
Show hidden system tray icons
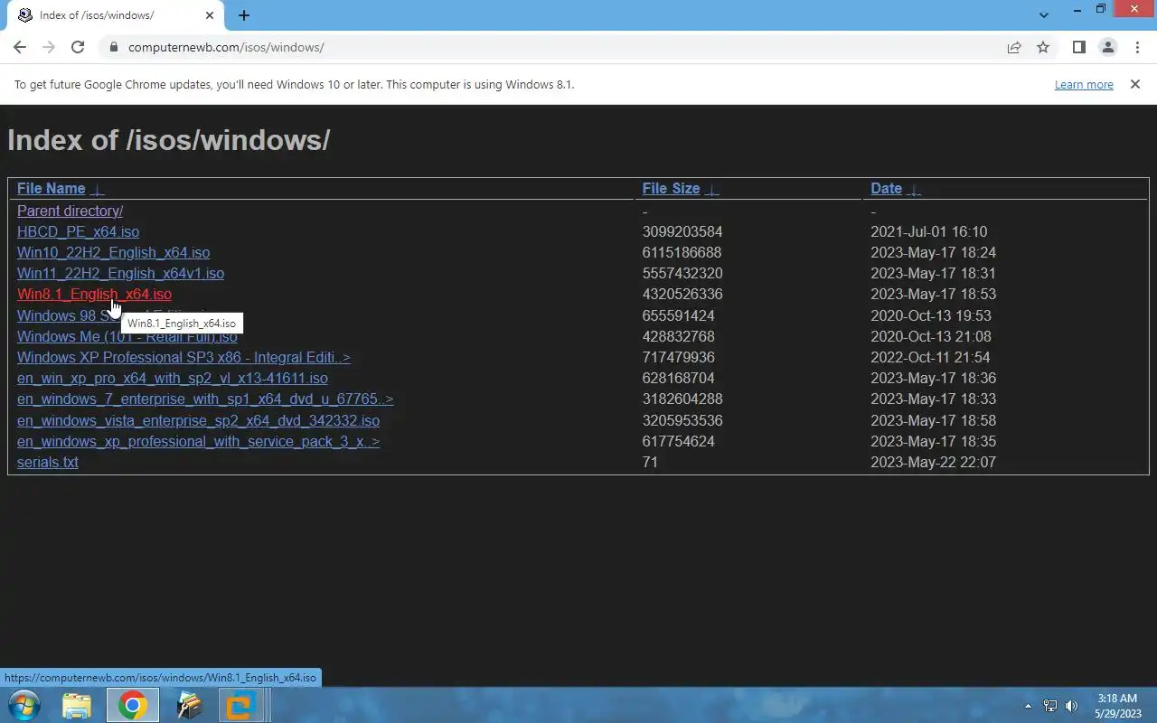coord(1028,706)
